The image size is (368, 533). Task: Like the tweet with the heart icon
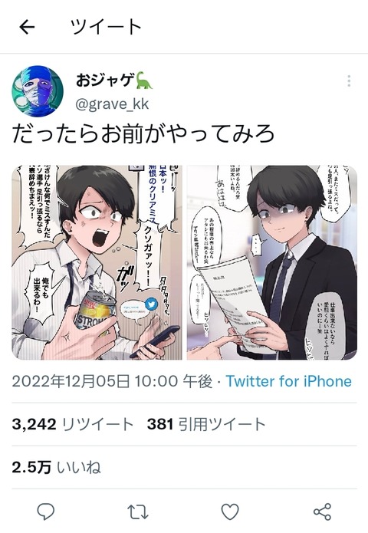click(x=230, y=512)
